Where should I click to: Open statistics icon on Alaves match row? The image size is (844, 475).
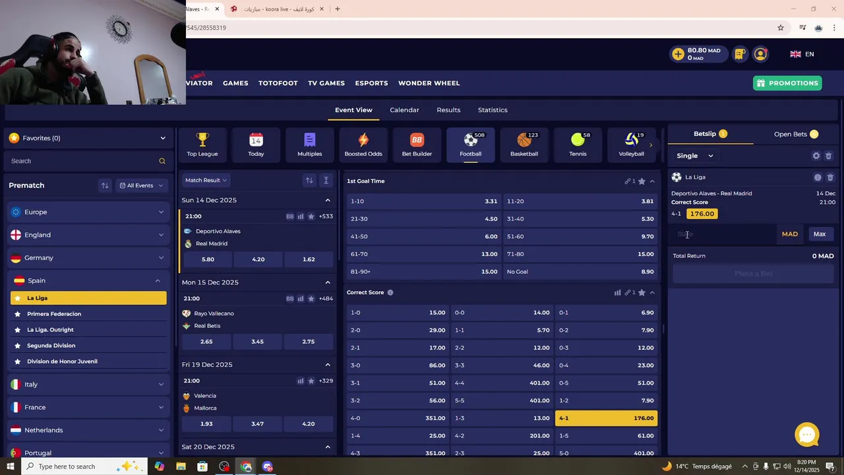pyautogui.click(x=301, y=216)
